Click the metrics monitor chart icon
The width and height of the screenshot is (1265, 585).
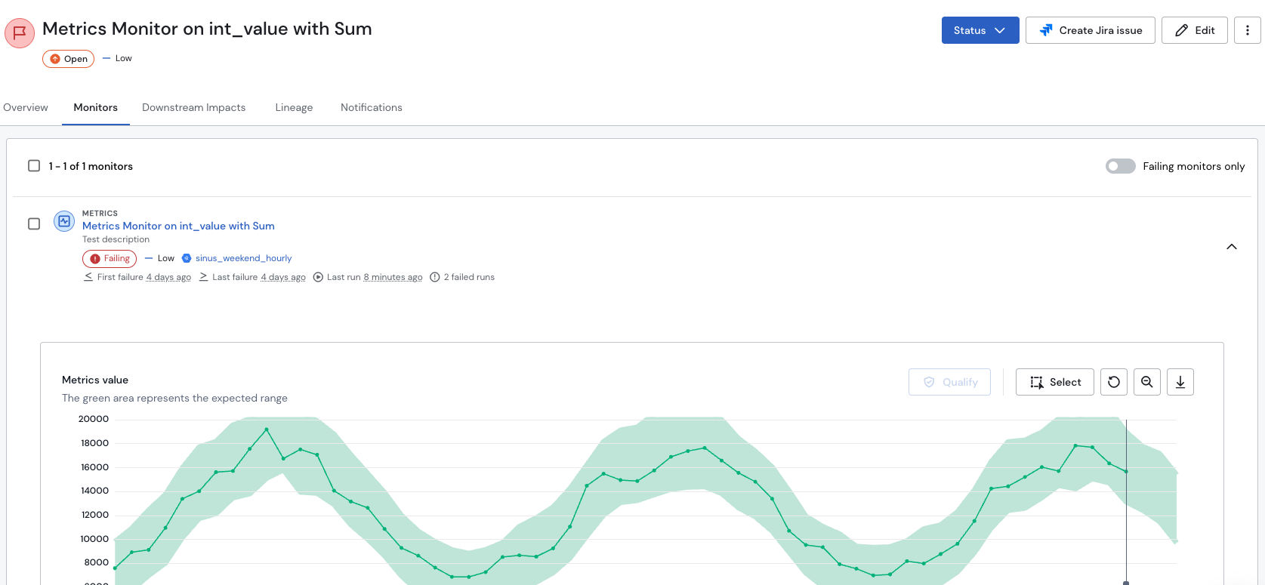tap(64, 221)
